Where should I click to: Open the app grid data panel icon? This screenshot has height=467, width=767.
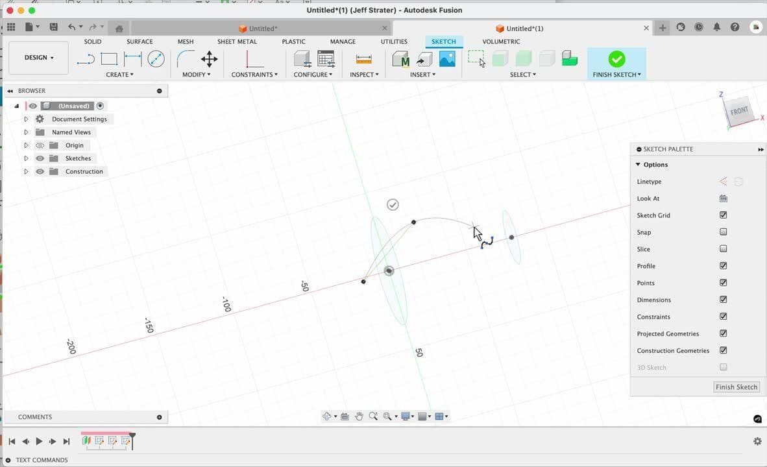[x=11, y=27]
